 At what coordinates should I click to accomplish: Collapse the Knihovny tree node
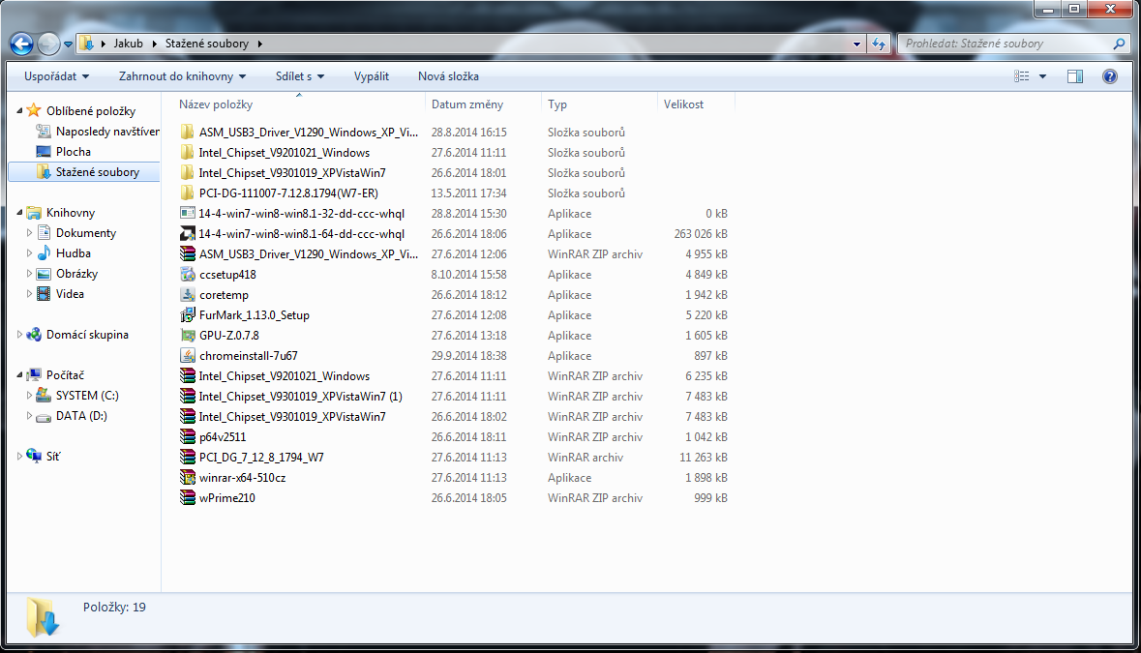(19, 213)
